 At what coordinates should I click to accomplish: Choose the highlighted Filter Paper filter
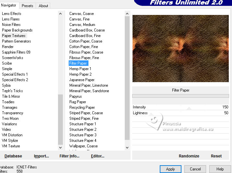pos(78,63)
